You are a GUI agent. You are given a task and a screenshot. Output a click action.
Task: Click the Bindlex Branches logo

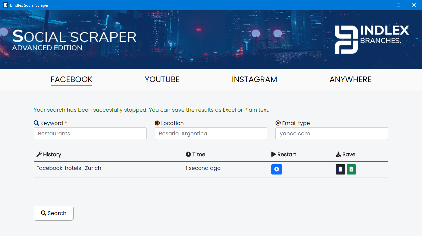372,39
